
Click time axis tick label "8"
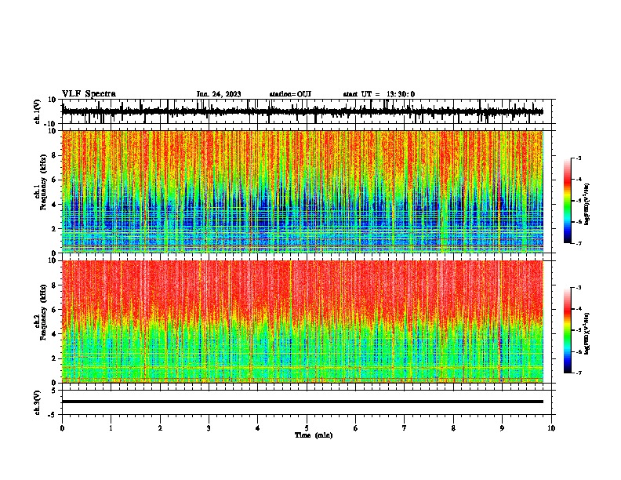[x=453, y=428]
